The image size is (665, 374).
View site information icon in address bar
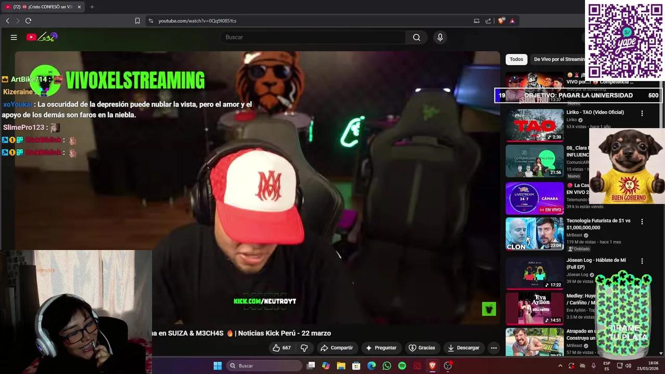click(151, 21)
